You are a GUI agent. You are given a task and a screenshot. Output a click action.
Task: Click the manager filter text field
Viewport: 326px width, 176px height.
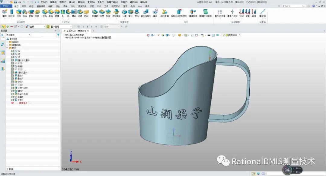(x=44, y=35)
